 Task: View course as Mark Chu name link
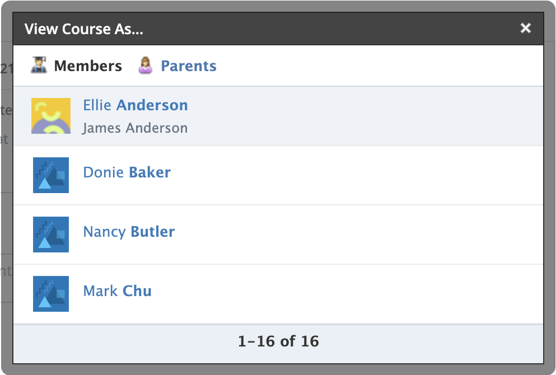tap(117, 291)
